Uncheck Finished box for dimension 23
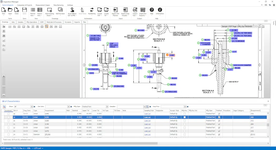 coord(219,131)
